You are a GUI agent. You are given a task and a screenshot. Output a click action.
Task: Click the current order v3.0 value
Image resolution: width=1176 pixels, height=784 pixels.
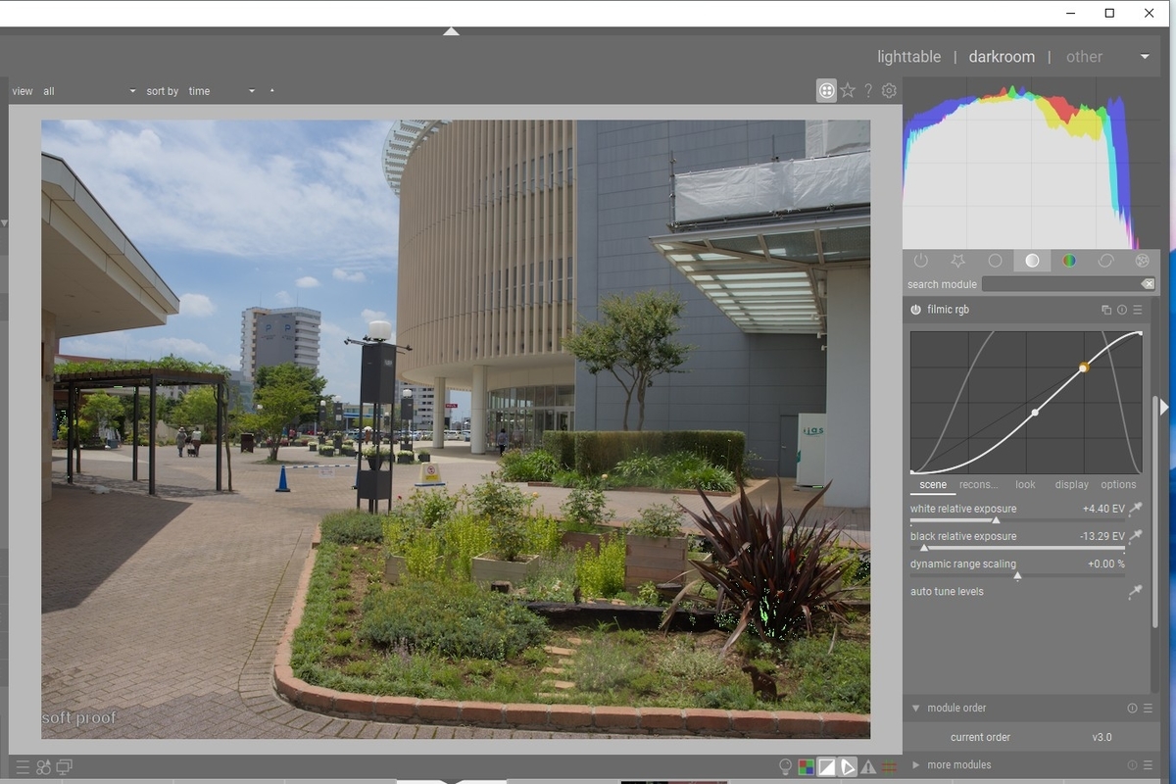click(1102, 738)
